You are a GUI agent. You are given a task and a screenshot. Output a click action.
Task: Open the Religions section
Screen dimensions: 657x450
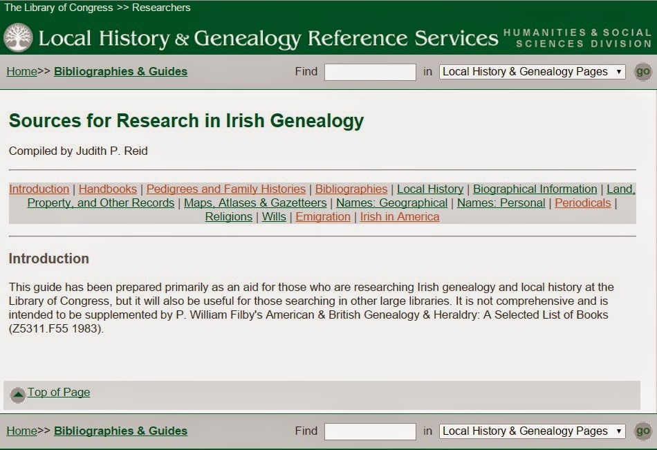pyautogui.click(x=229, y=216)
